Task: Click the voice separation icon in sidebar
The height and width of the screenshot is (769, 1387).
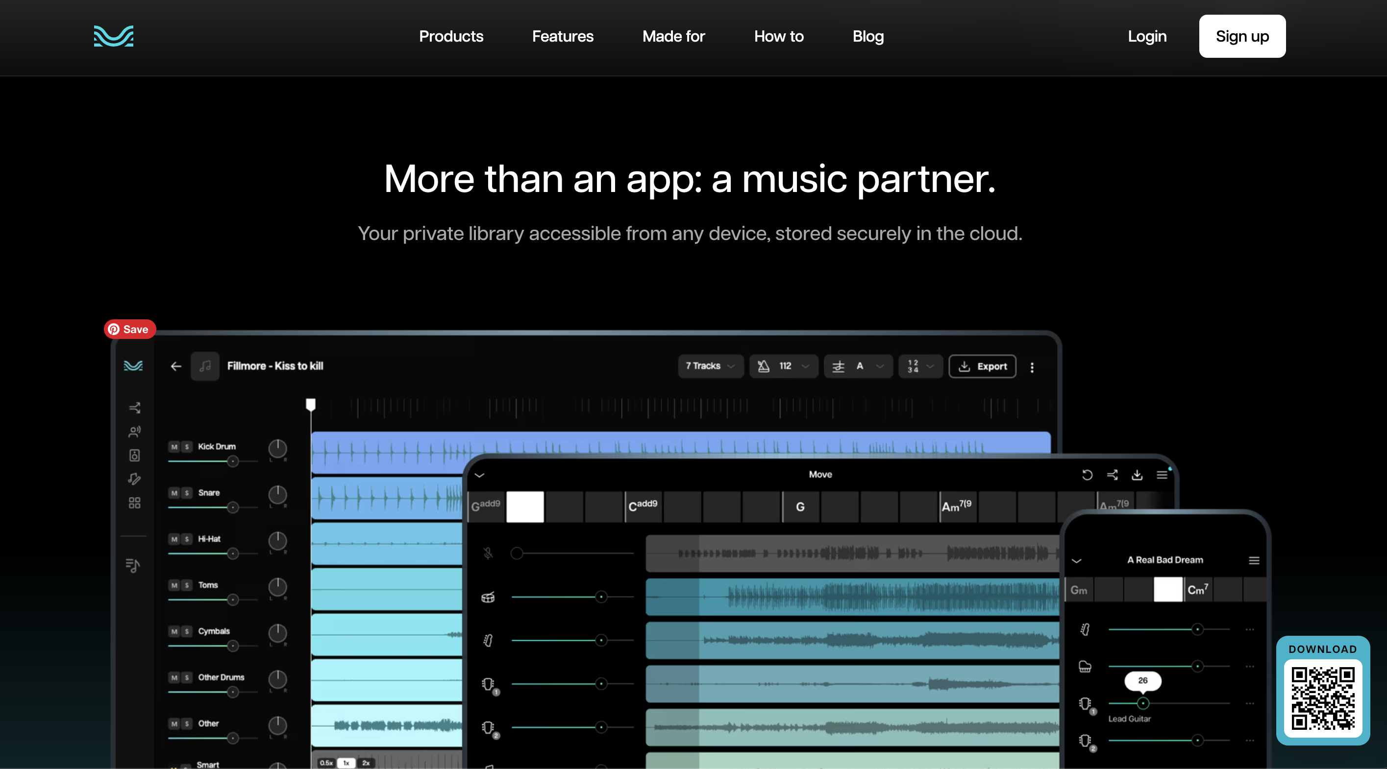Action: pyautogui.click(x=135, y=432)
